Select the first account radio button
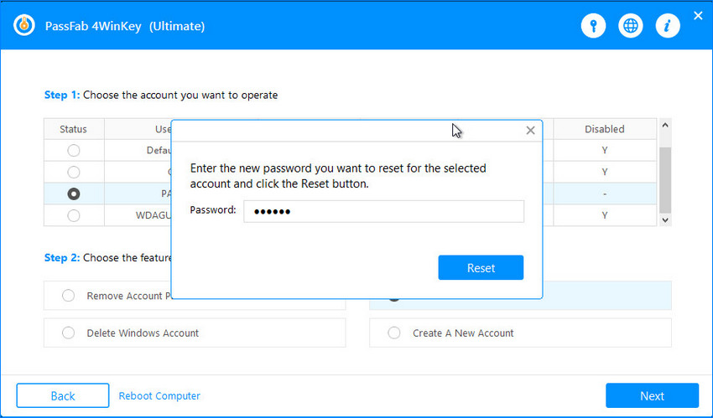Screen dimensions: 713x418 point(74,151)
